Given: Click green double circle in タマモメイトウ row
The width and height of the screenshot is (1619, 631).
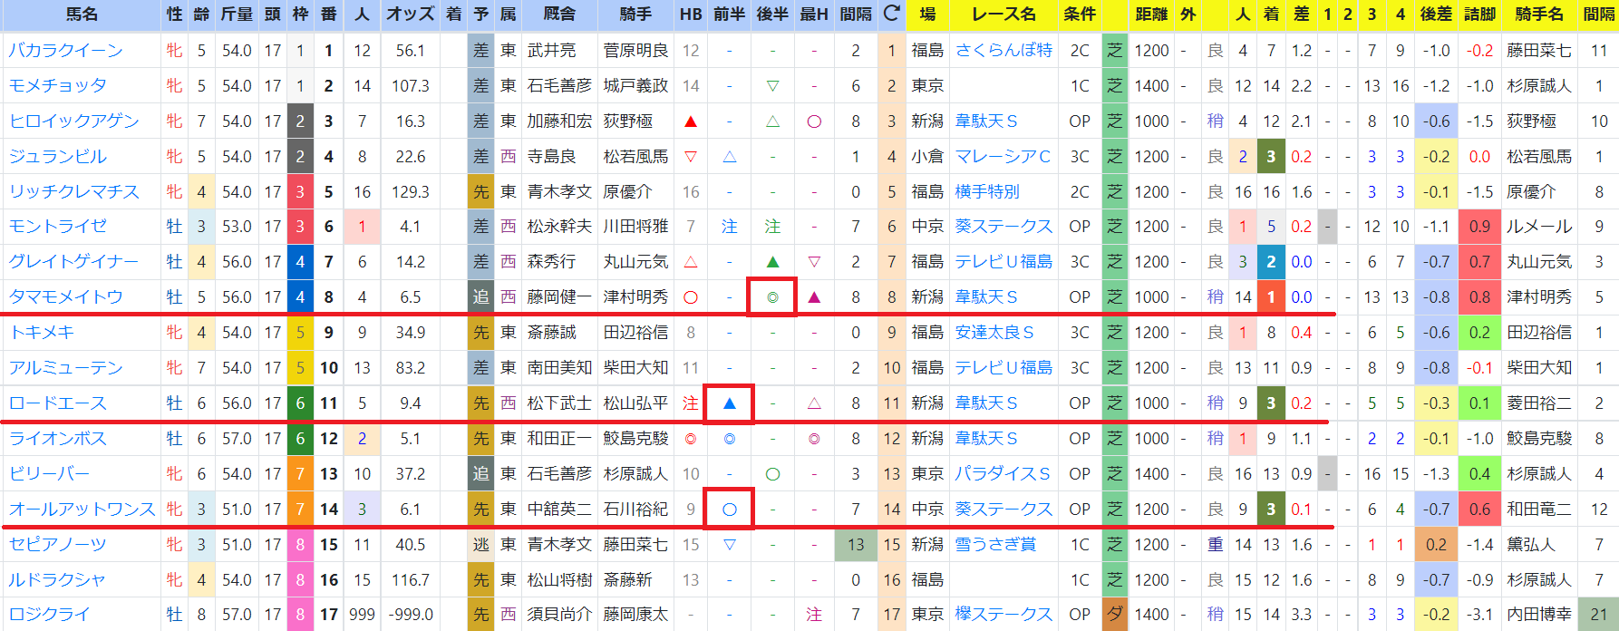Looking at the screenshot, I should click(772, 297).
